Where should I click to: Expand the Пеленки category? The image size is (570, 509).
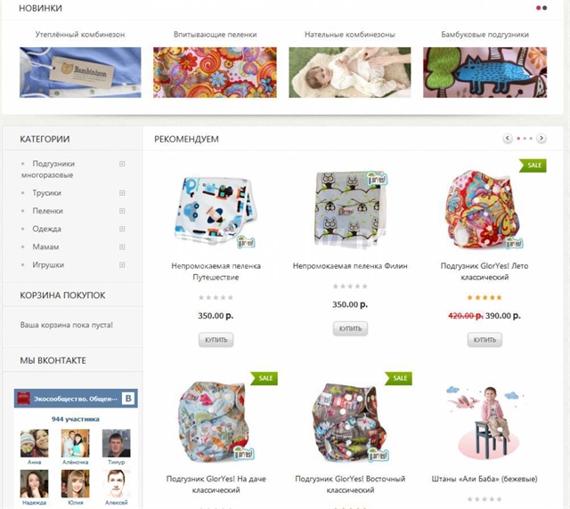click(x=122, y=211)
